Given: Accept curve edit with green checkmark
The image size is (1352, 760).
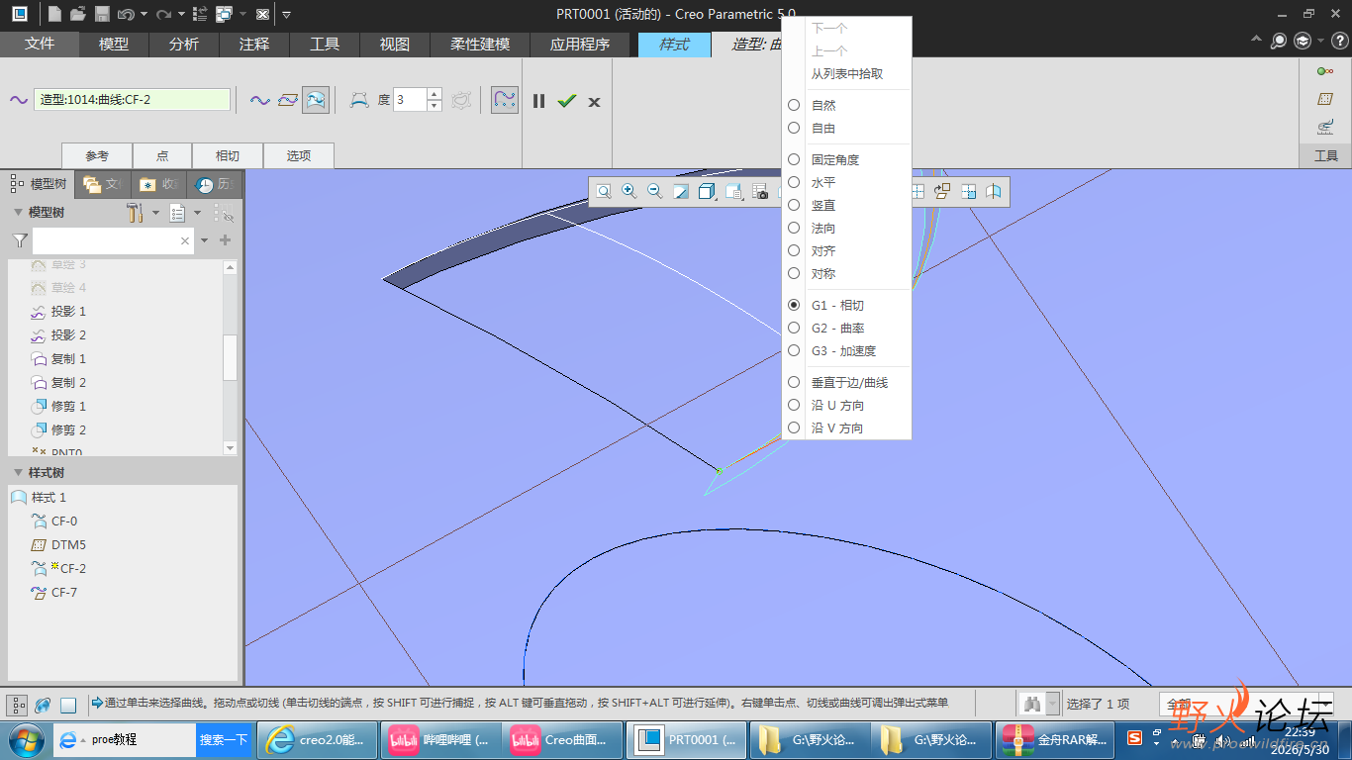Looking at the screenshot, I should 566,101.
